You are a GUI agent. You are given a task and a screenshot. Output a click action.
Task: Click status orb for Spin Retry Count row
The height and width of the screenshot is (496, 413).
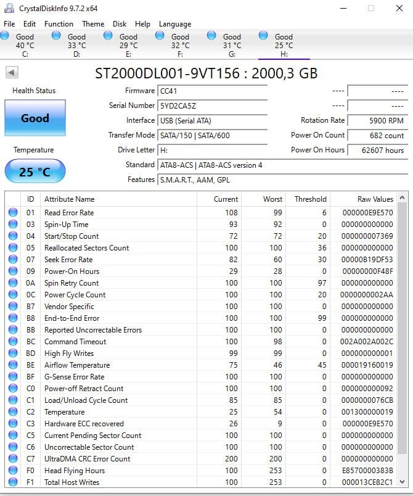13,283
